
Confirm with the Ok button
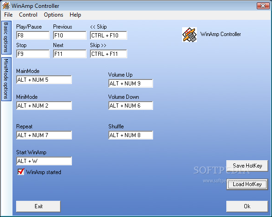click(x=247, y=206)
